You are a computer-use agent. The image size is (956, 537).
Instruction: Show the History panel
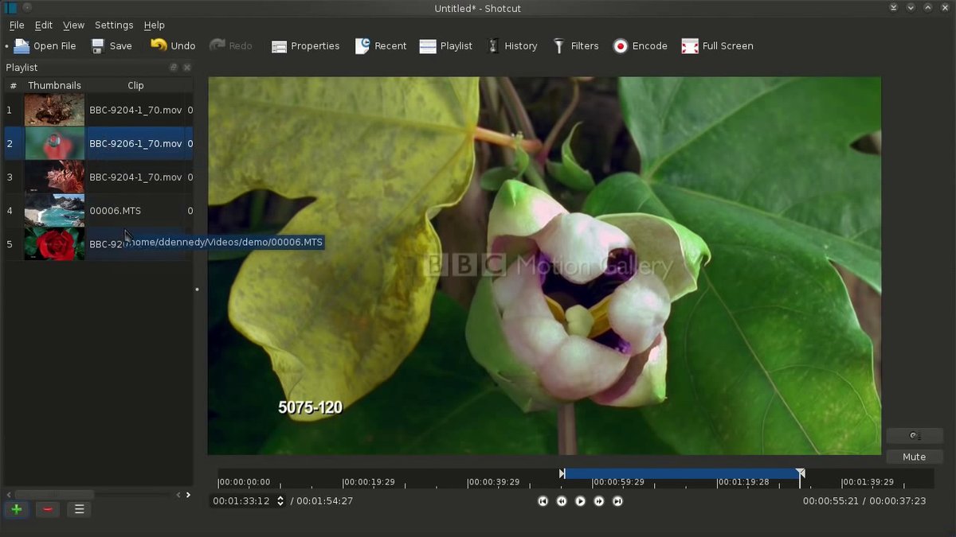pyautogui.click(x=512, y=45)
